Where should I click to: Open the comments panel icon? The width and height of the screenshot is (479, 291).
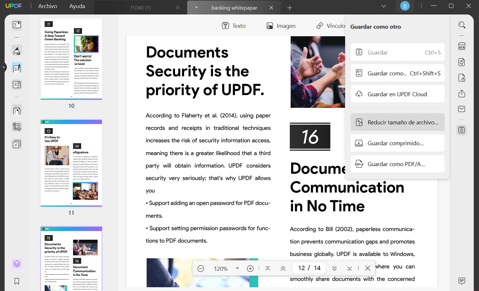[x=462, y=281]
